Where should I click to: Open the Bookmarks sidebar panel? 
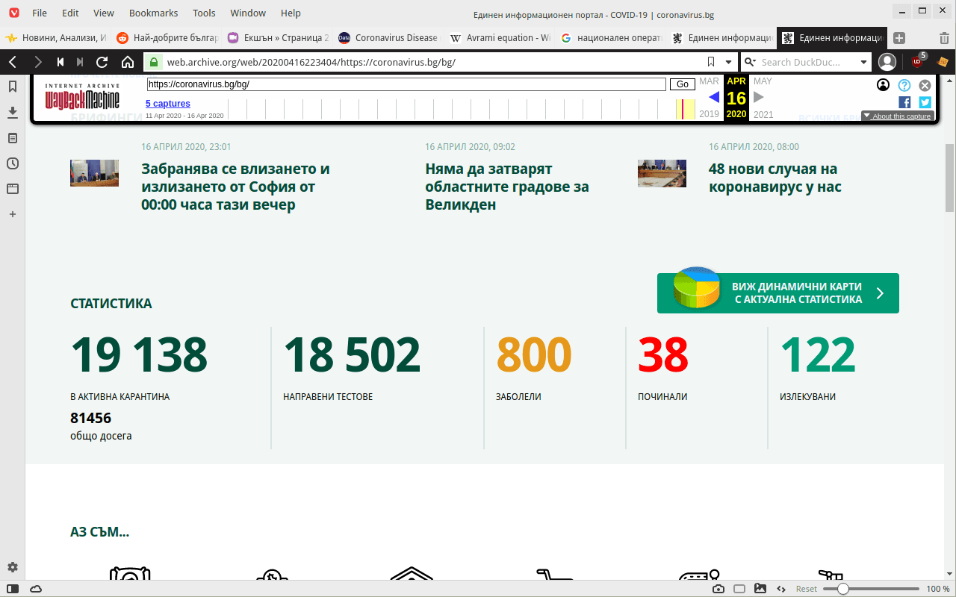coord(13,87)
